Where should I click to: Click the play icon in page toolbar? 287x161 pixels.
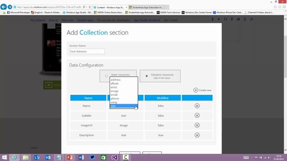[x=219, y=19]
